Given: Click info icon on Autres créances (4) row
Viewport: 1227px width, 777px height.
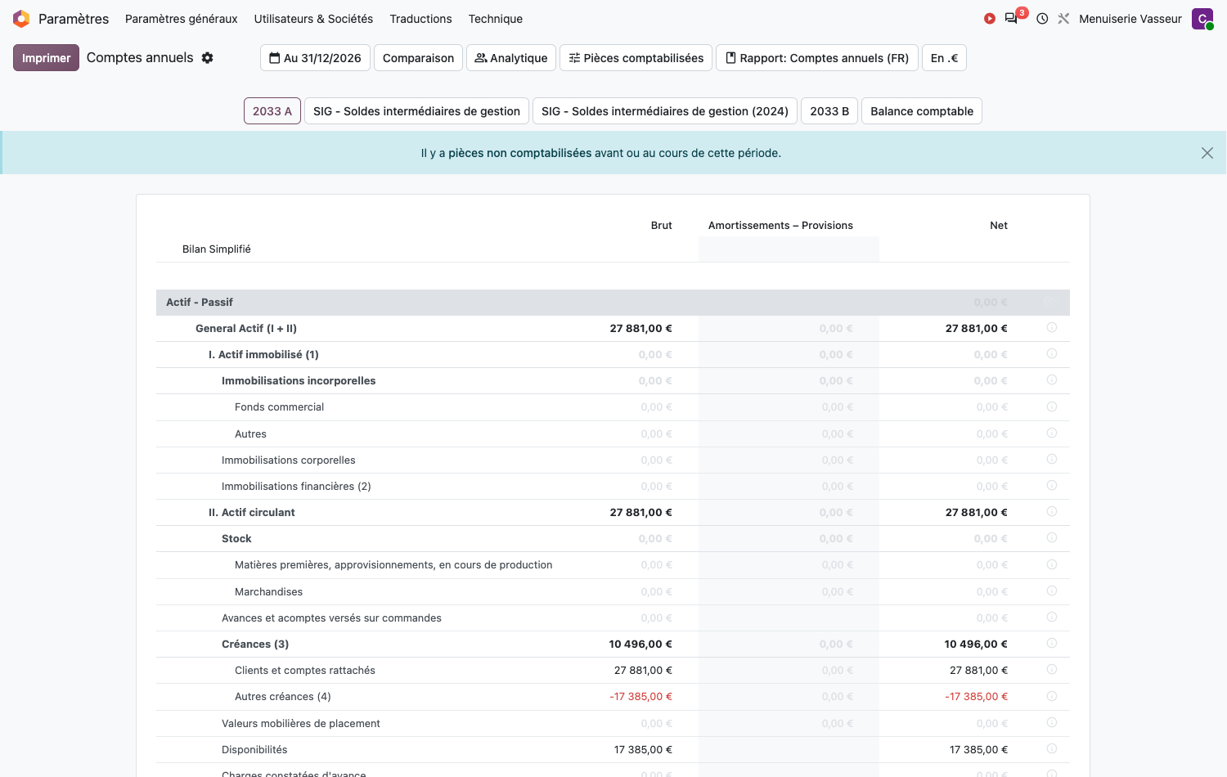Looking at the screenshot, I should tap(1052, 696).
